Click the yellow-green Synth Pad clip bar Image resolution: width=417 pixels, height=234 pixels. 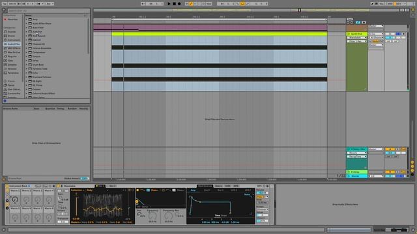coord(219,34)
